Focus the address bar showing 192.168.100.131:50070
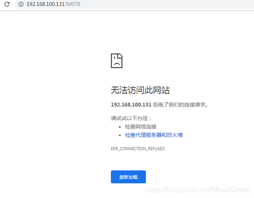The height and width of the screenshot is (198, 254). click(x=134, y=4)
